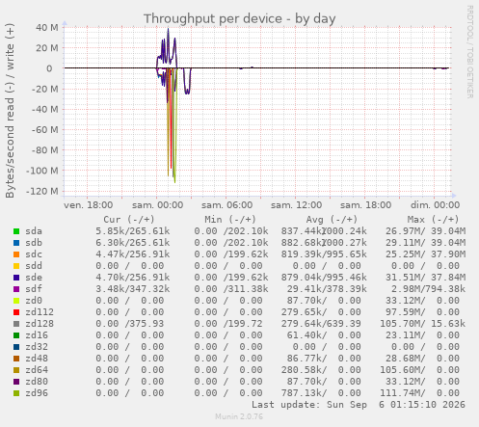
Task: Select the zd64 device label
Action: click(37, 370)
